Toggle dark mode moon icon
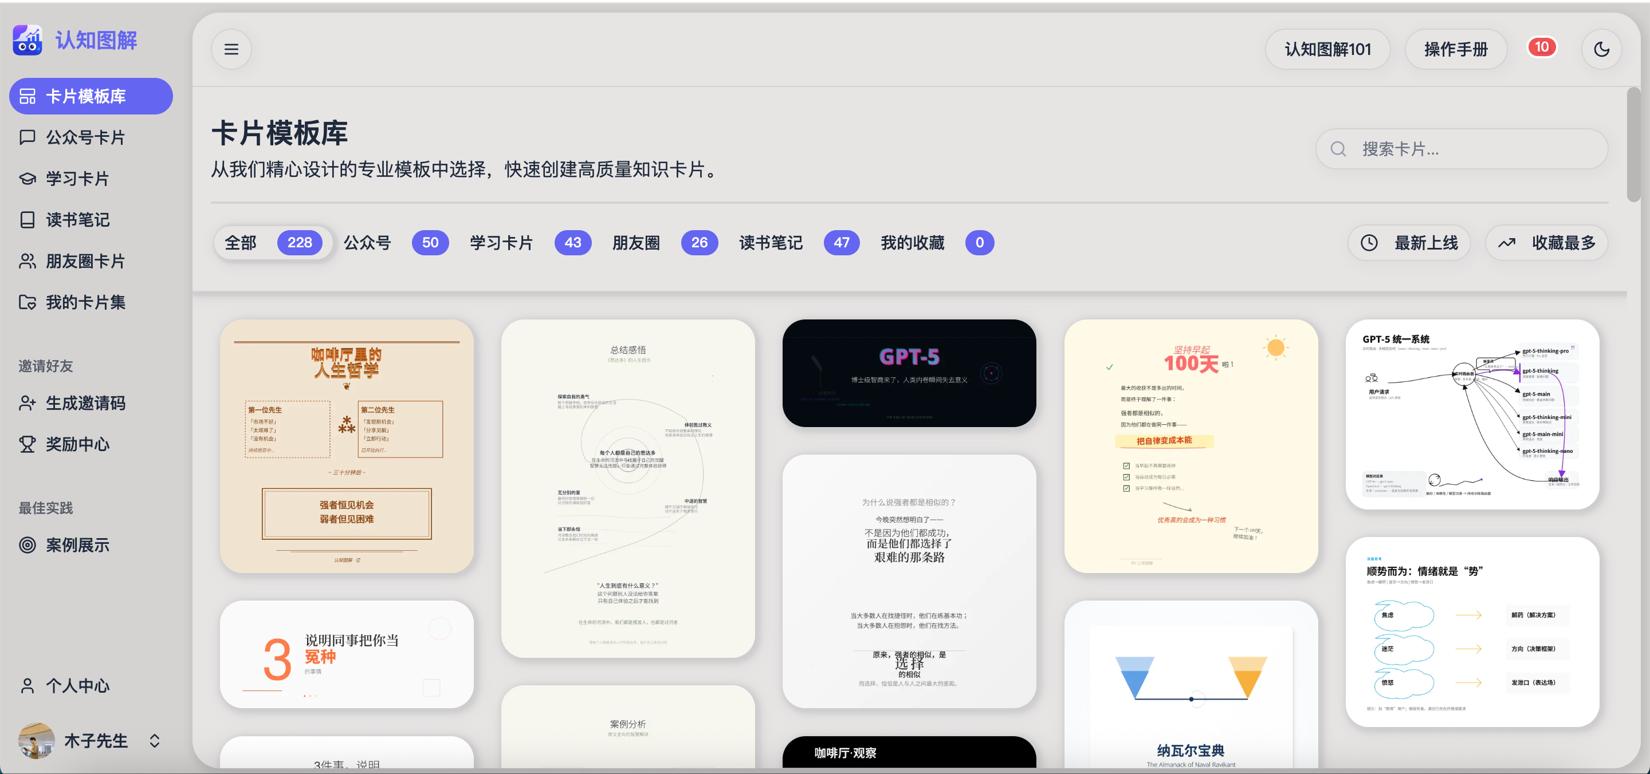Screen dimensions: 1650x774 coord(1601,49)
